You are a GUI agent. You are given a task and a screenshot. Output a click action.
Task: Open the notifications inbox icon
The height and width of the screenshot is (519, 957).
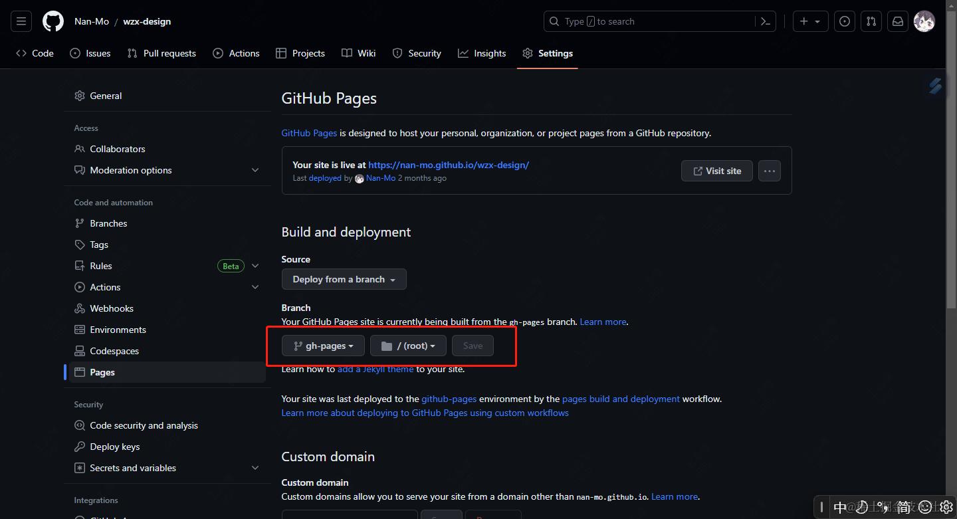tap(898, 21)
